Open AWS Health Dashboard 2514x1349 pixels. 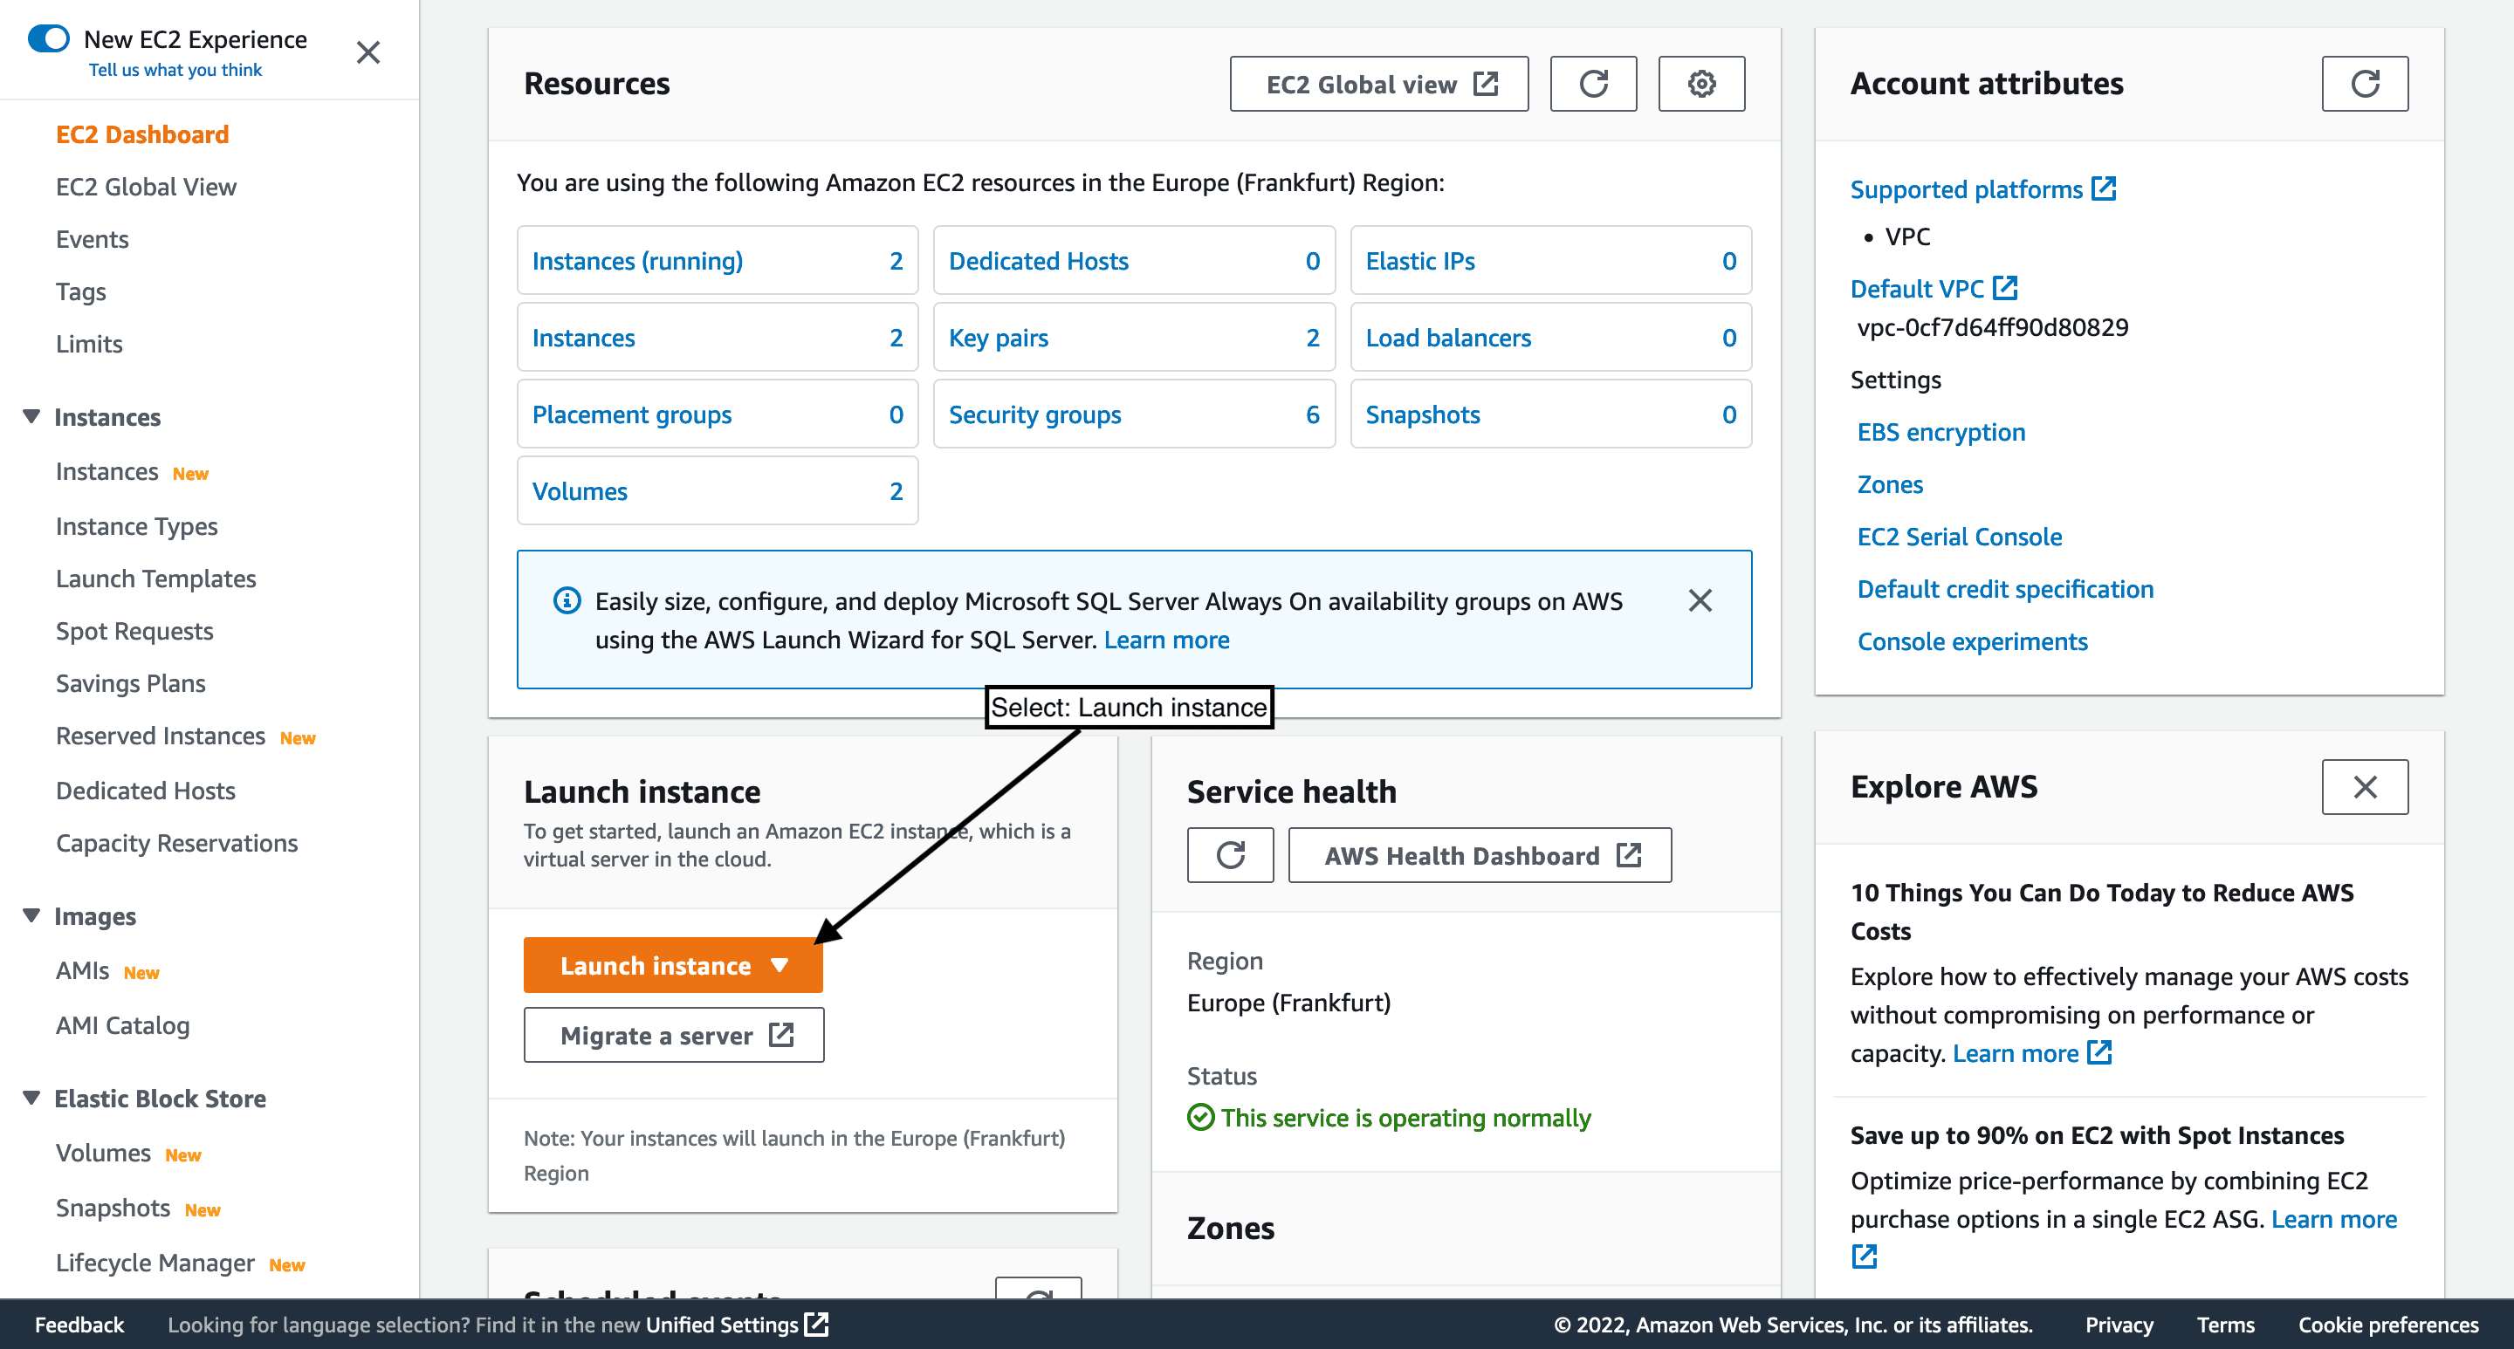[1480, 855]
